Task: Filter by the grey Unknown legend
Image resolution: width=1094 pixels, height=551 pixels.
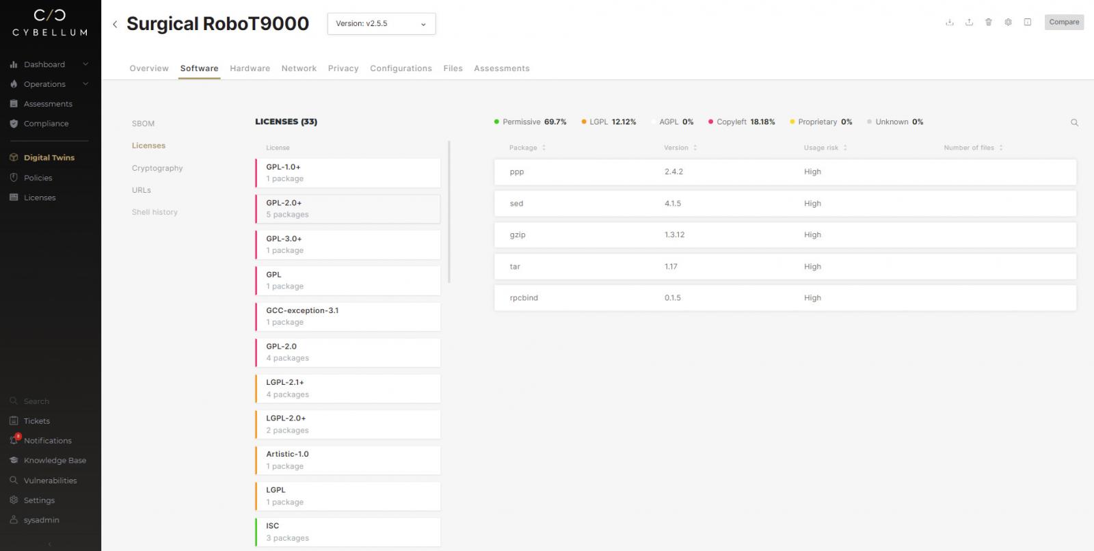Action: click(x=895, y=122)
